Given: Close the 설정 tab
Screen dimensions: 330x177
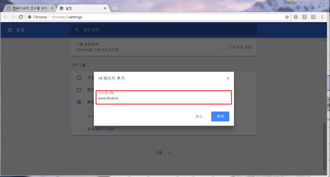Looking at the screenshot, I should (105, 8).
